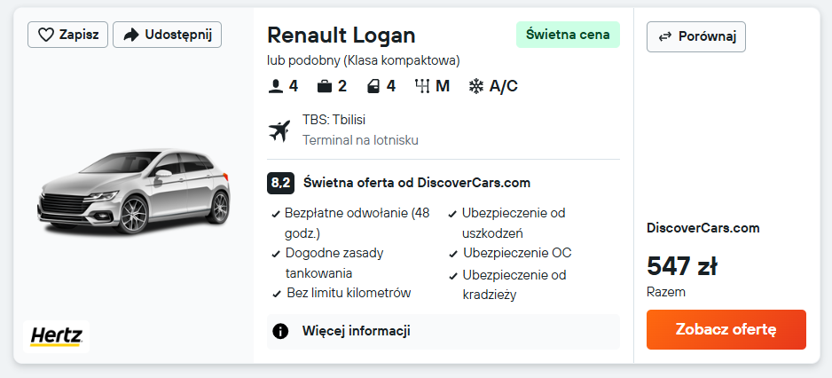Click the Świetna cena price badge
Image resolution: width=832 pixels, height=378 pixels.
(x=568, y=35)
